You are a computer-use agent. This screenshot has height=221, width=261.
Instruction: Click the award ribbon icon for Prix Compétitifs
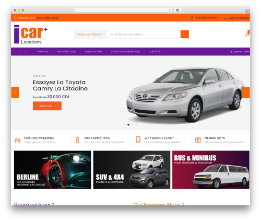[x=78, y=140]
